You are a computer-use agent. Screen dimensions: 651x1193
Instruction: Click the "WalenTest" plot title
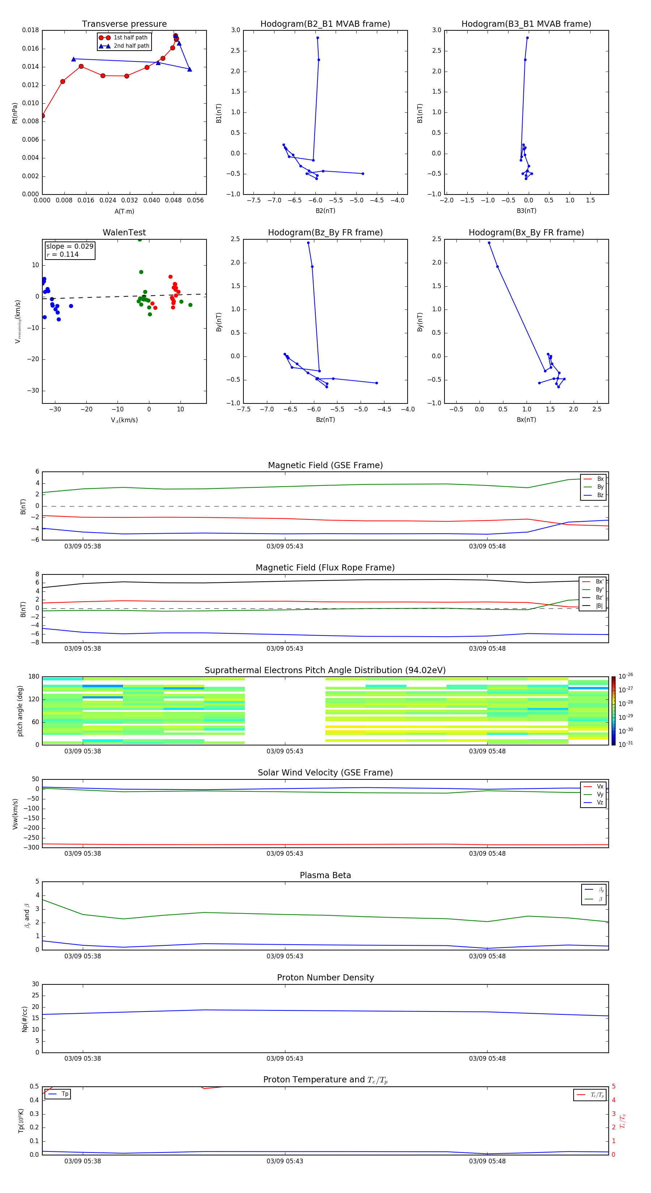coord(124,232)
